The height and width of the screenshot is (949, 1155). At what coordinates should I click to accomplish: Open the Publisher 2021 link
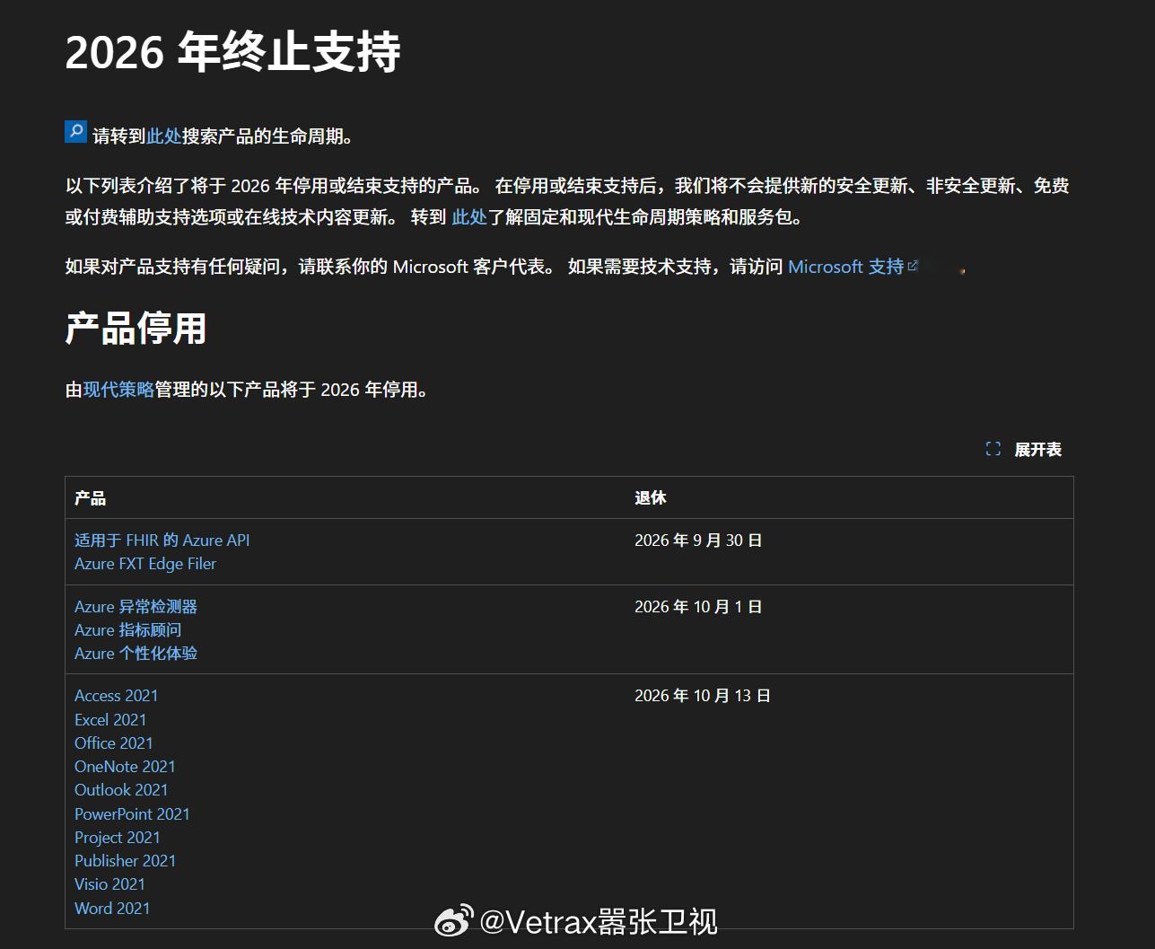click(x=125, y=861)
